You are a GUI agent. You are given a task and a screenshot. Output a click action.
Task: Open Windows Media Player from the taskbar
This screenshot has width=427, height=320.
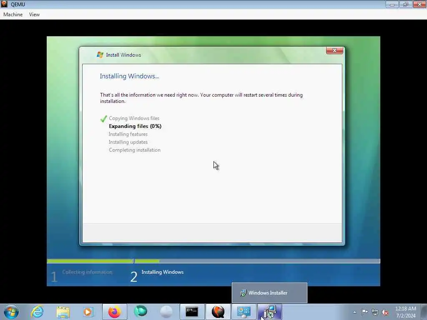pos(88,312)
